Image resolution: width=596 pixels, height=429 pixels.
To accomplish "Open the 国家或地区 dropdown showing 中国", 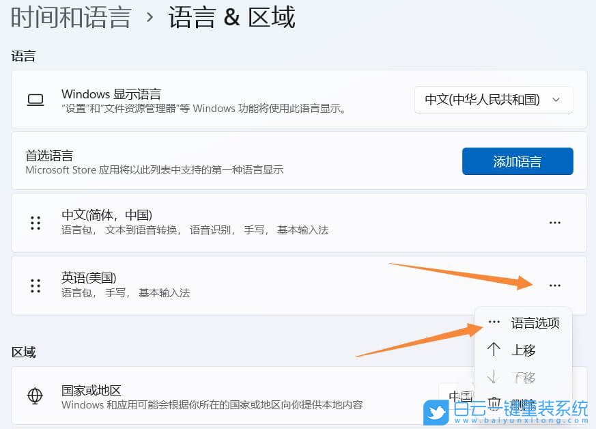I will point(462,396).
